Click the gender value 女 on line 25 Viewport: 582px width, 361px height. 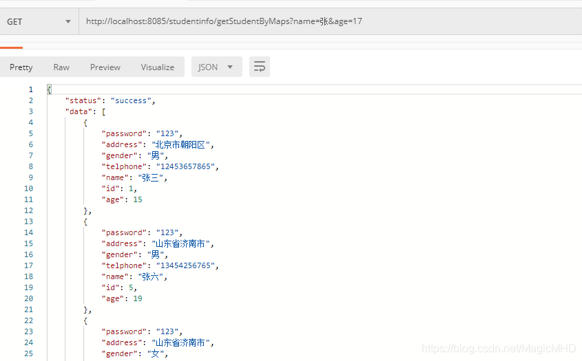[x=155, y=353]
